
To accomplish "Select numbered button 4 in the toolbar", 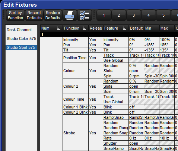I will tap(149, 15).
